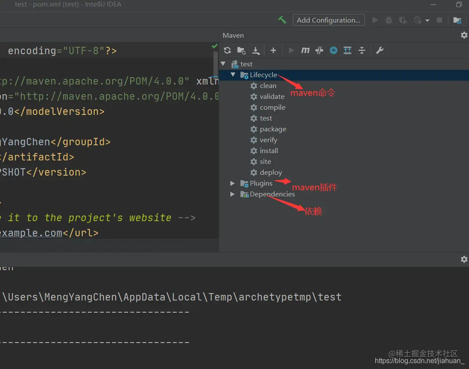Open the bottom panel gear settings
The width and height of the screenshot is (469, 369).
464,259
